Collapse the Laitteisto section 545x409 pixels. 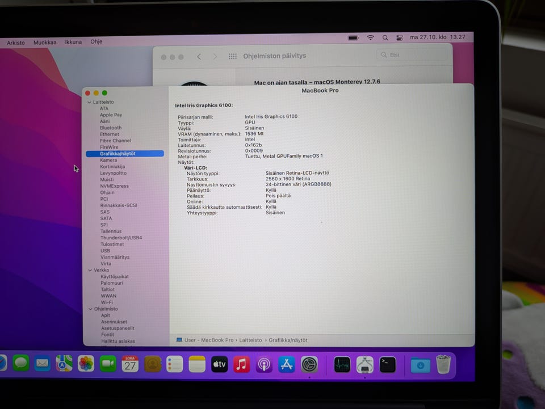89,102
